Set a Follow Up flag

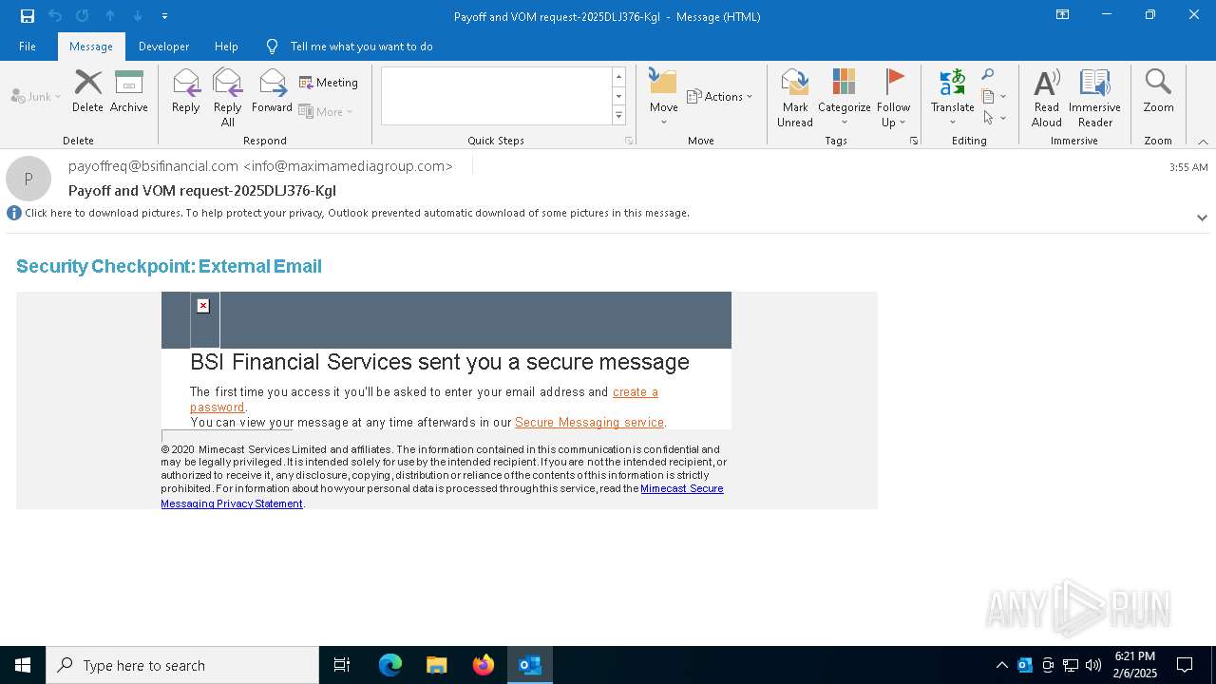click(x=894, y=98)
